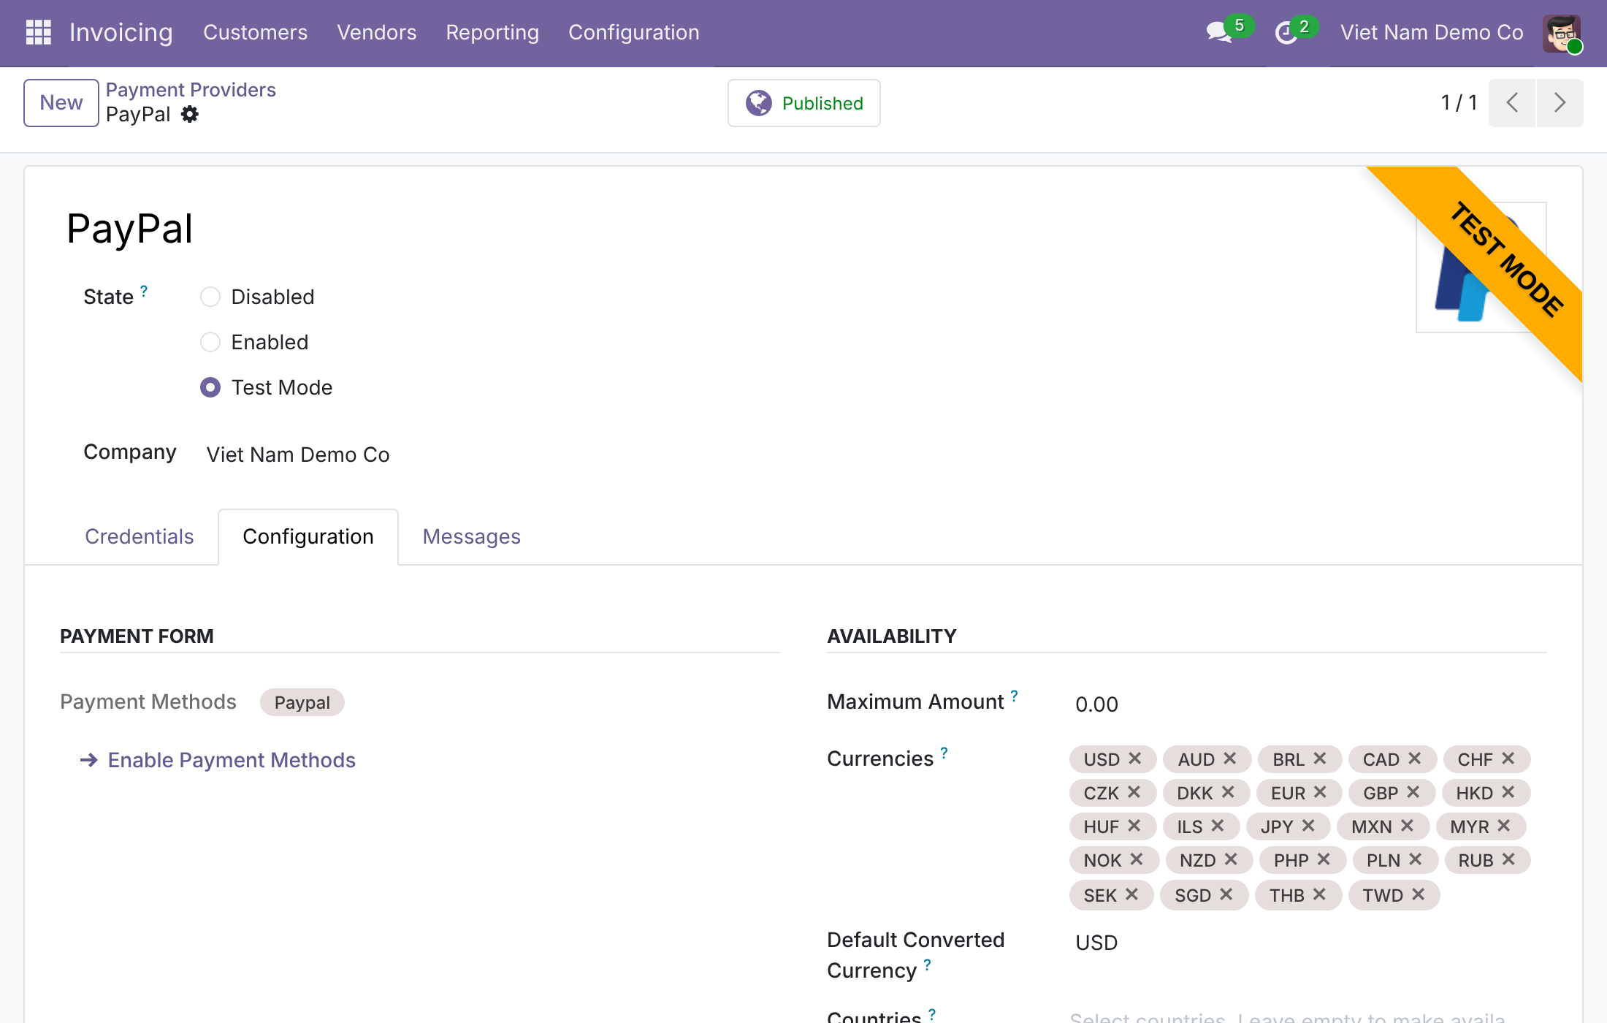Toggle the Published status button

coord(804,103)
